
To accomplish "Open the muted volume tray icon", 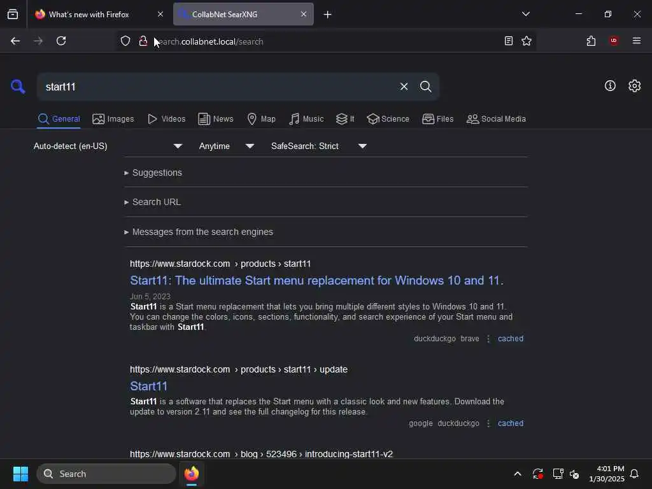I will pyautogui.click(x=574, y=474).
